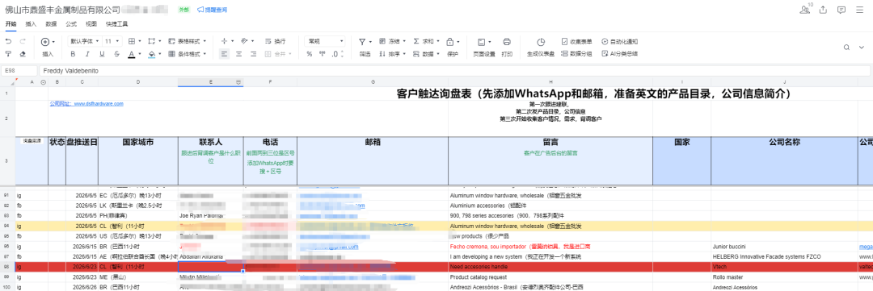Image resolution: width=873 pixels, height=291 pixels.
Task: Open the comments panel icon
Action: point(841,10)
